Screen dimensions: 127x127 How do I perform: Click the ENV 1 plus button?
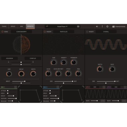[x=15, y=87]
